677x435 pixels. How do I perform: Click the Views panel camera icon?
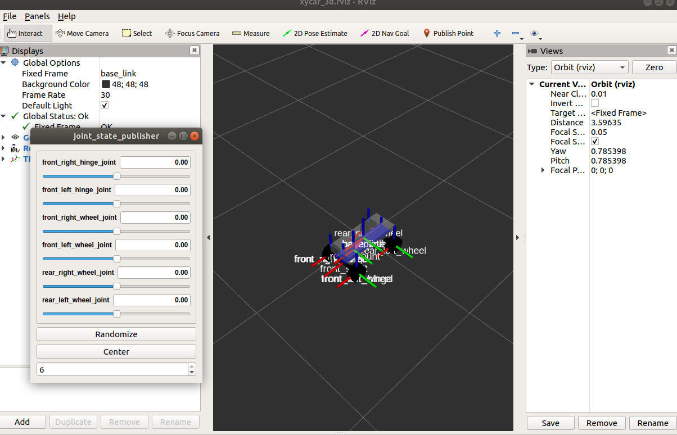tap(533, 51)
